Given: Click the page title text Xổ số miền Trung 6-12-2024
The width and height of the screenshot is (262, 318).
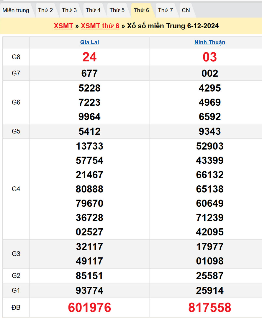Looking at the screenshot, I should click(173, 26).
